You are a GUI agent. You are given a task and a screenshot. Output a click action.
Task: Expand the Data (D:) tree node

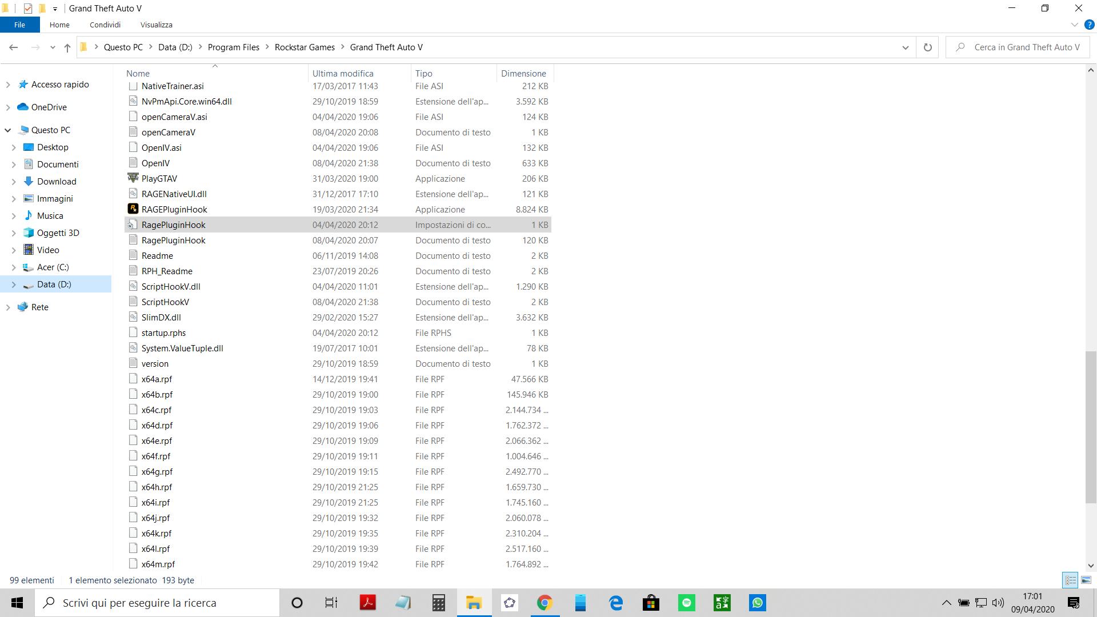[x=14, y=285]
